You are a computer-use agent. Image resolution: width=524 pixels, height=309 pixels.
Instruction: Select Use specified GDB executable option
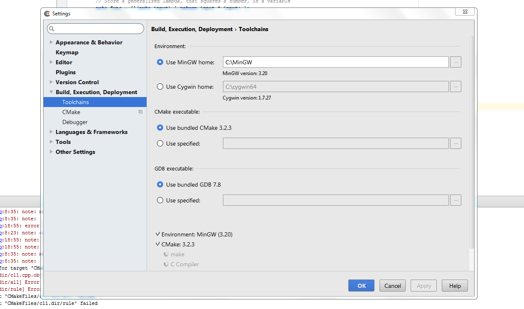160,200
